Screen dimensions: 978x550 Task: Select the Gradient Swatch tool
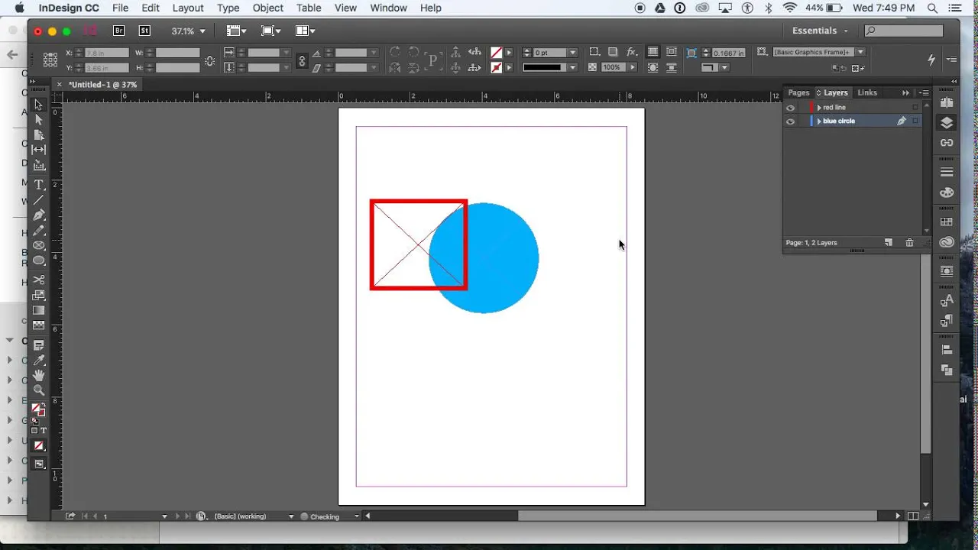tap(38, 310)
